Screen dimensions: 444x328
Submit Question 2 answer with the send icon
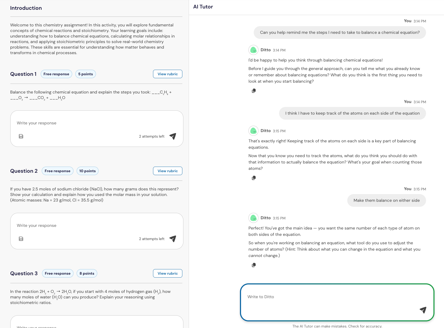[x=173, y=239]
